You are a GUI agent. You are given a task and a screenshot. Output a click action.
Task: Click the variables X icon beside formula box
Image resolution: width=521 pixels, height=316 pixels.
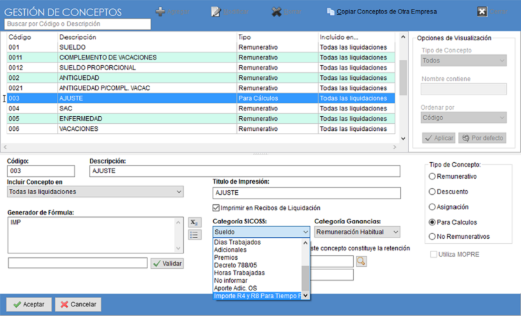coord(195,222)
